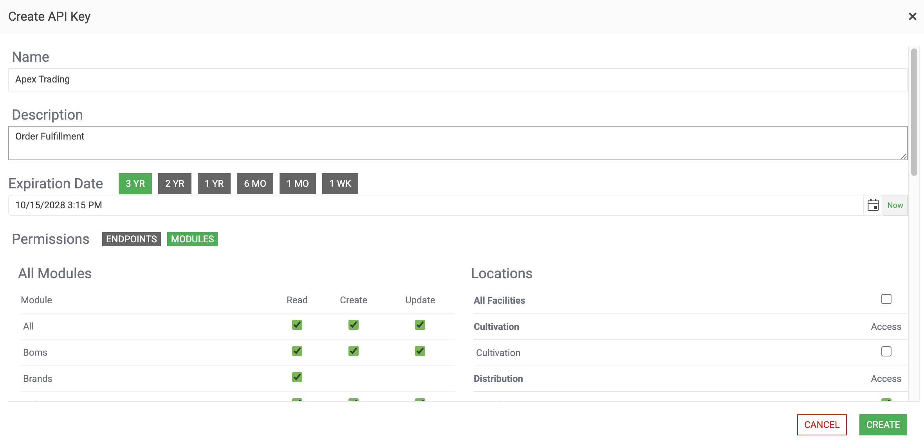Viewport: 924px width, 444px height.
Task: Toggle Update permission for All modules
Action: 420,325
